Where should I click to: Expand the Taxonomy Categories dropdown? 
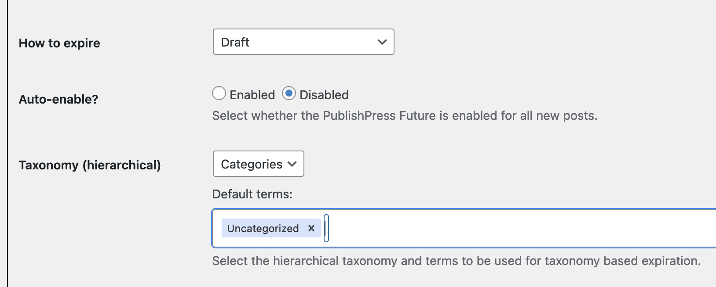click(259, 164)
